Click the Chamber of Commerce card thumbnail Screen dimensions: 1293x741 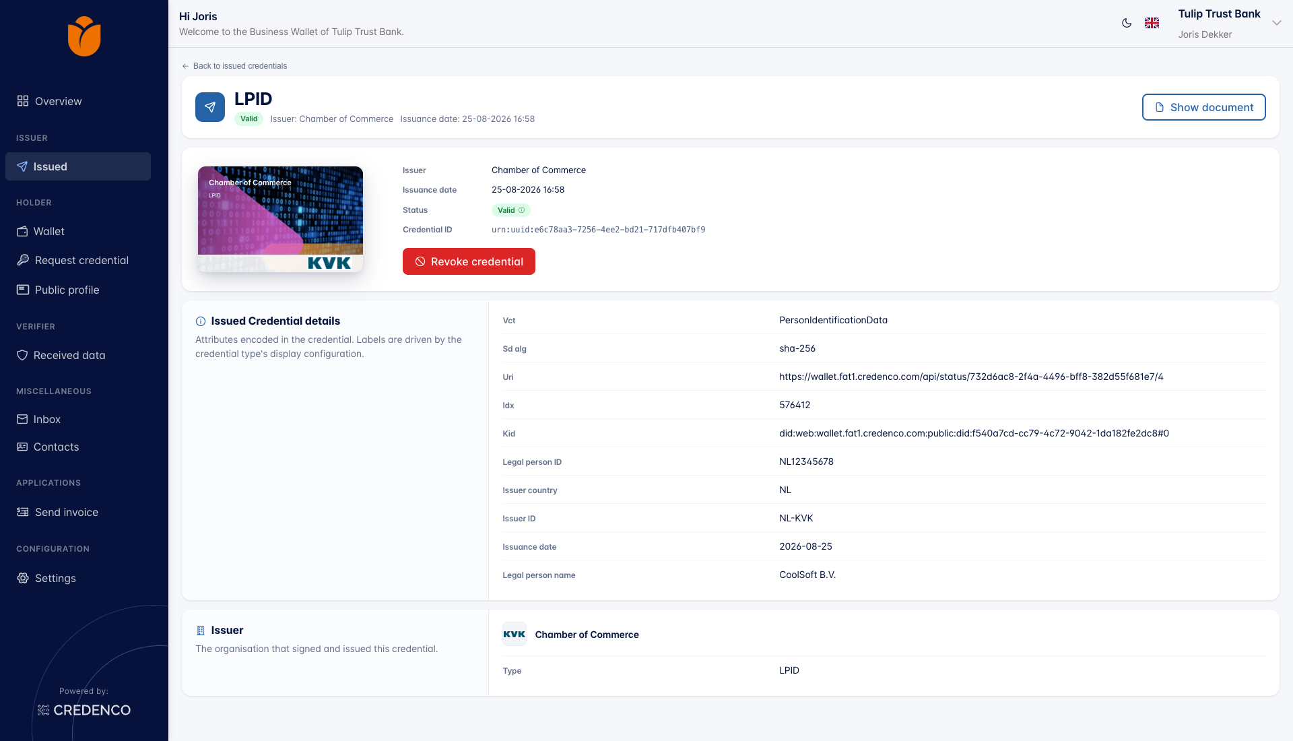(280, 219)
